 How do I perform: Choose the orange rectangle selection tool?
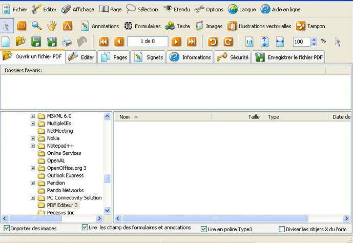pos(22,26)
